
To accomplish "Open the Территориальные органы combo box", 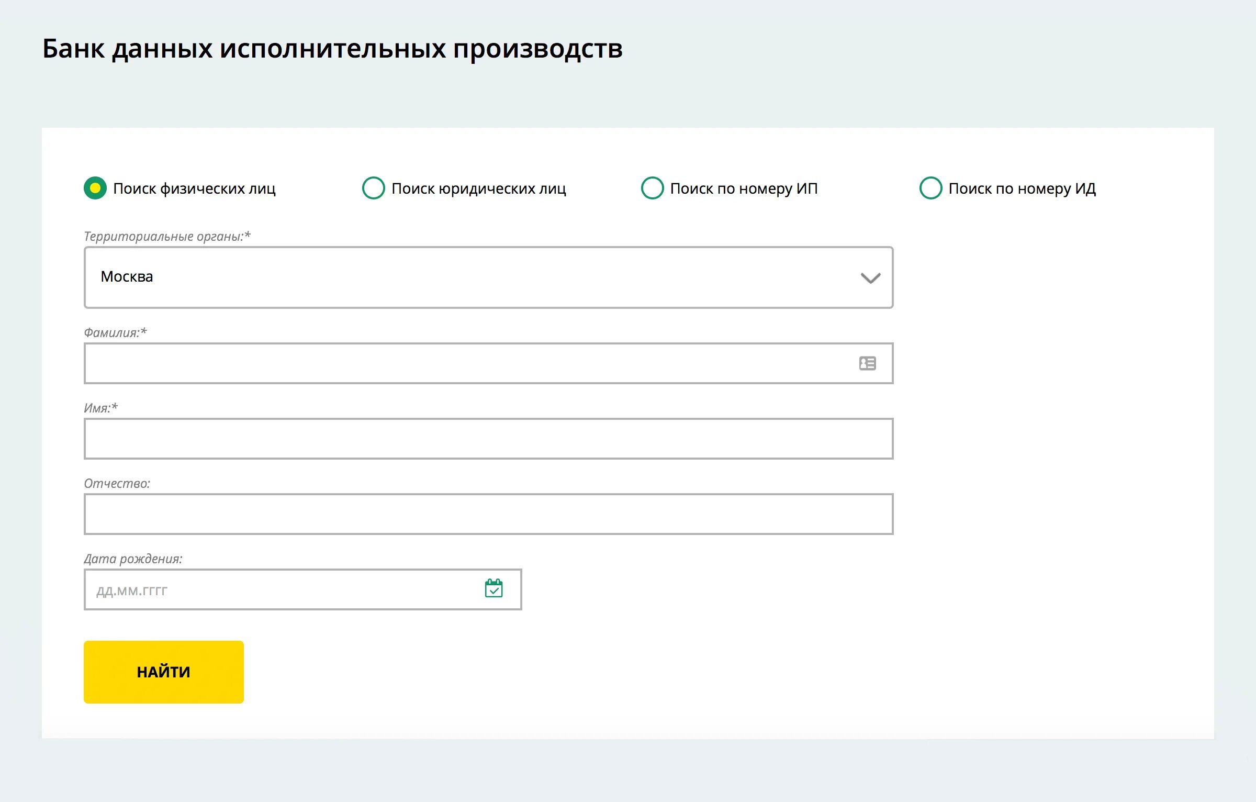I will point(471,277).
